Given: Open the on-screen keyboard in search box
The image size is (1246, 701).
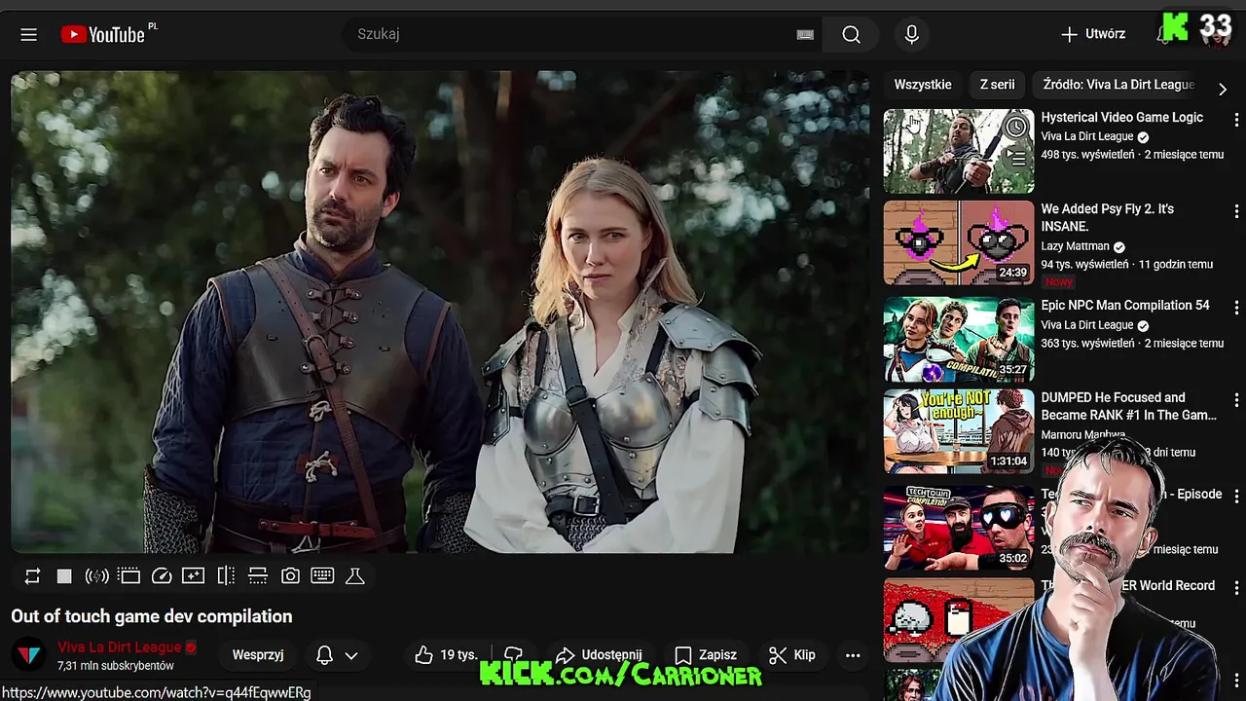Looking at the screenshot, I should point(805,34).
